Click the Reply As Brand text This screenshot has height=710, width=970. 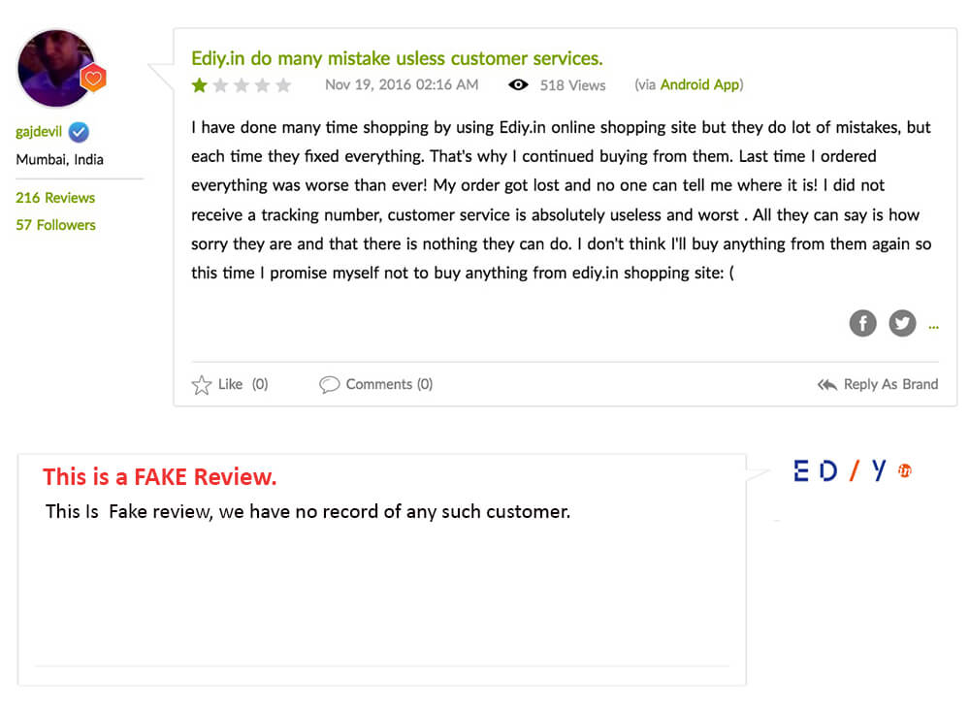[x=890, y=385]
